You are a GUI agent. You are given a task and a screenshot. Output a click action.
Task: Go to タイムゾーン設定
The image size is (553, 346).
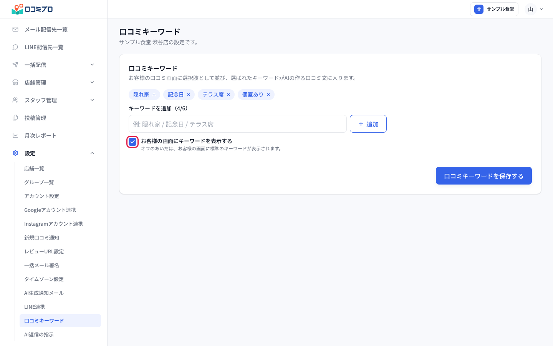[60, 279]
